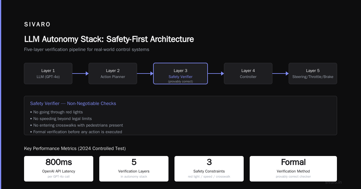
Task: Click the 3 Safety Constraints metric card
Action: click(x=209, y=169)
